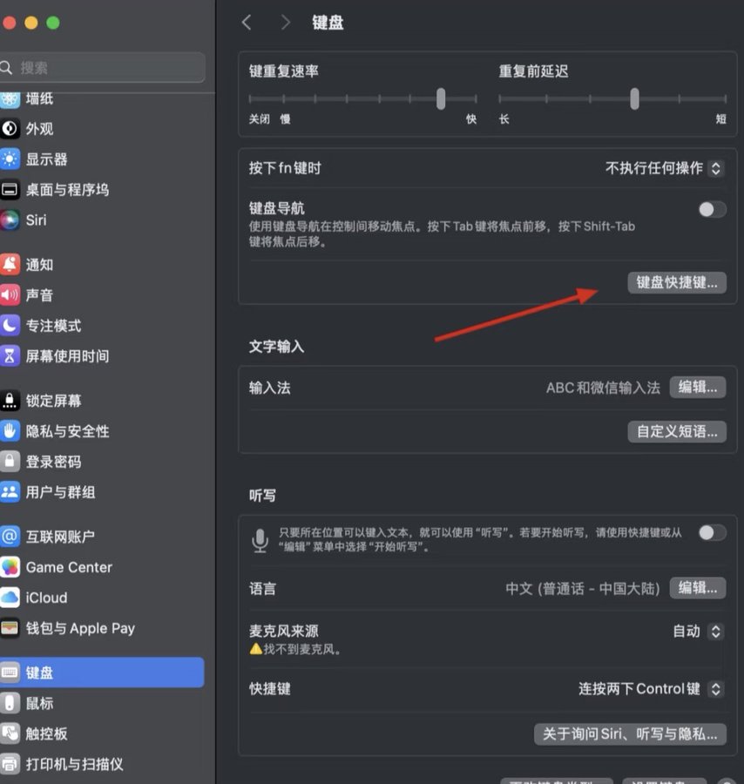Click the Game Center icon
This screenshot has width=744, height=784.
point(10,567)
